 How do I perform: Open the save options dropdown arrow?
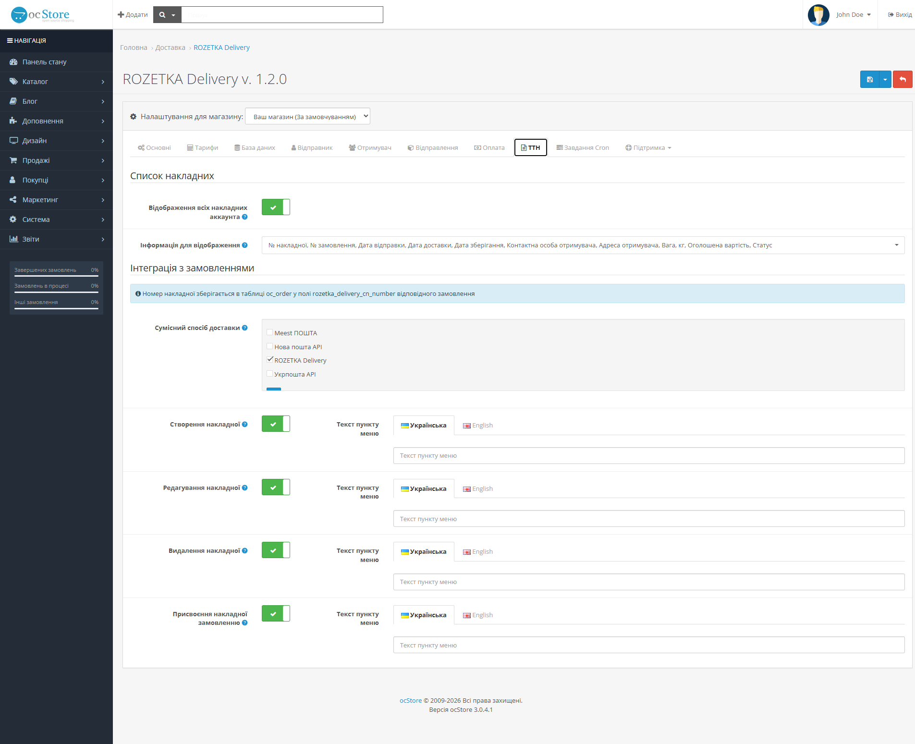[x=885, y=79]
